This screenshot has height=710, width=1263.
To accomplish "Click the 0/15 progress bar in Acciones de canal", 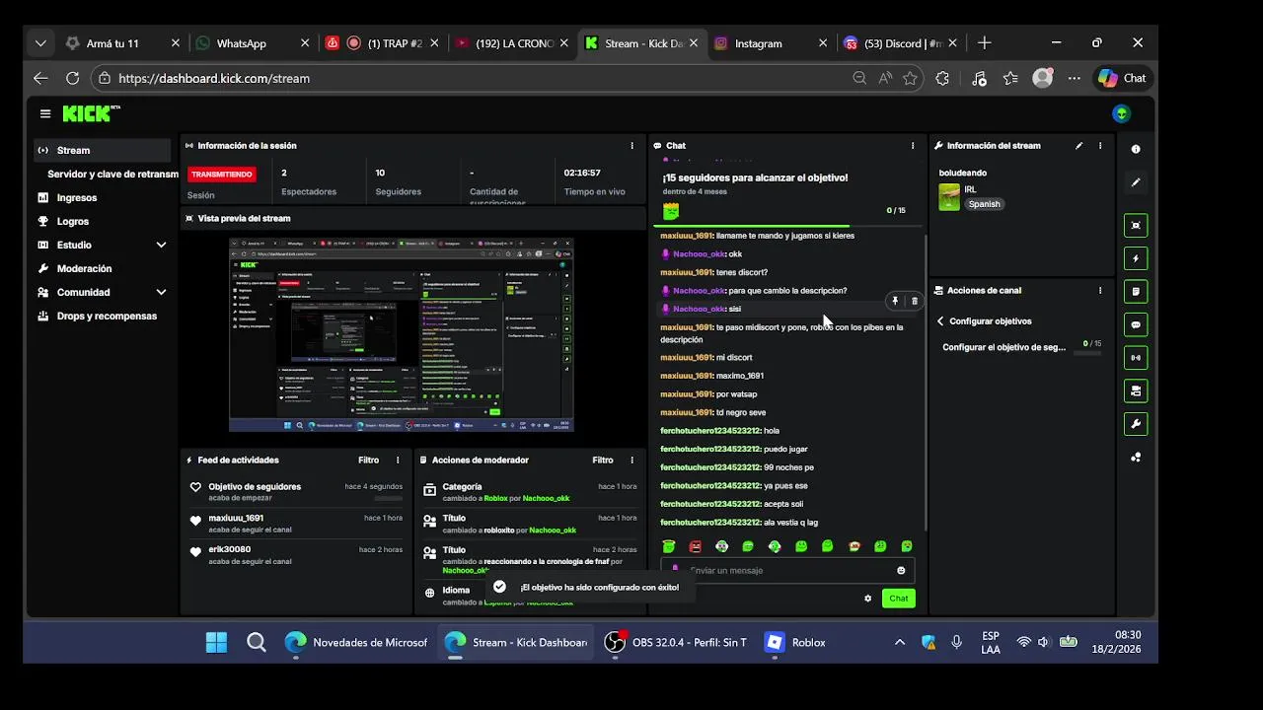I will tap(1087, 352).
